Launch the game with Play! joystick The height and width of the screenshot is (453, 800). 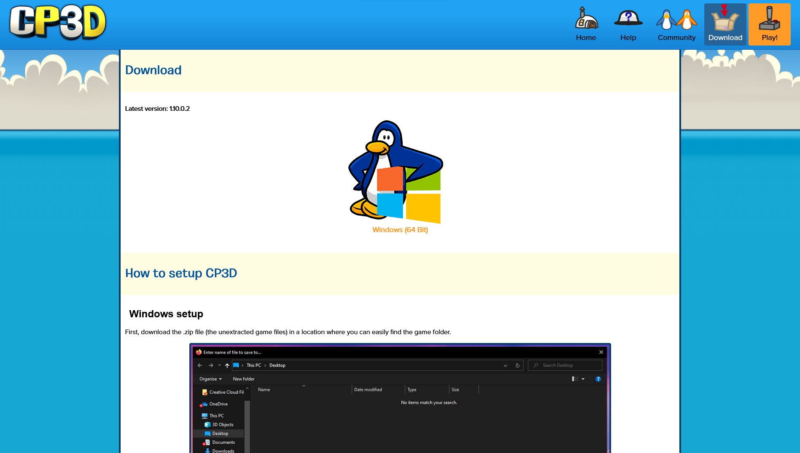(x=769, y=24)
